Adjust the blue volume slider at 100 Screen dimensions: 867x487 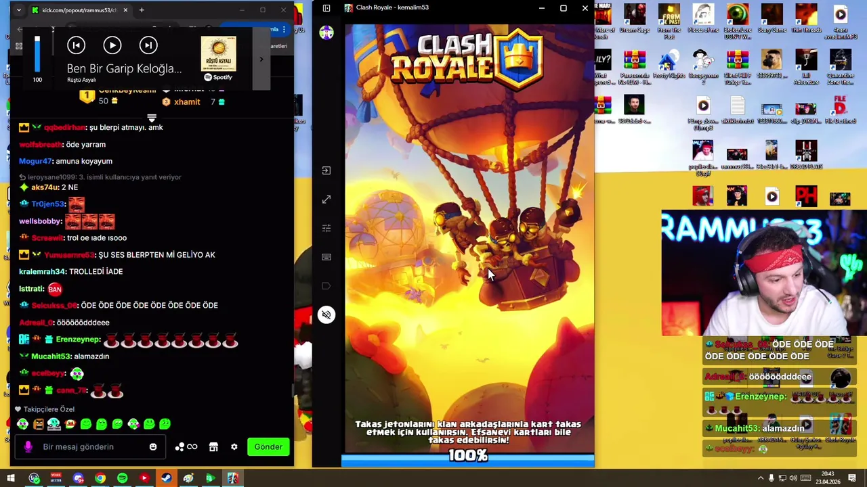tap(37, 54)
